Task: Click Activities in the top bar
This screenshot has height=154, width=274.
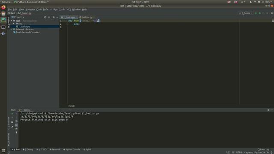Action: 6,2
